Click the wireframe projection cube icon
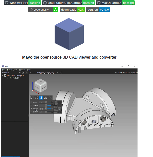Image resolution: width=153 pixels, height=157 pixels. pos(37,98)
